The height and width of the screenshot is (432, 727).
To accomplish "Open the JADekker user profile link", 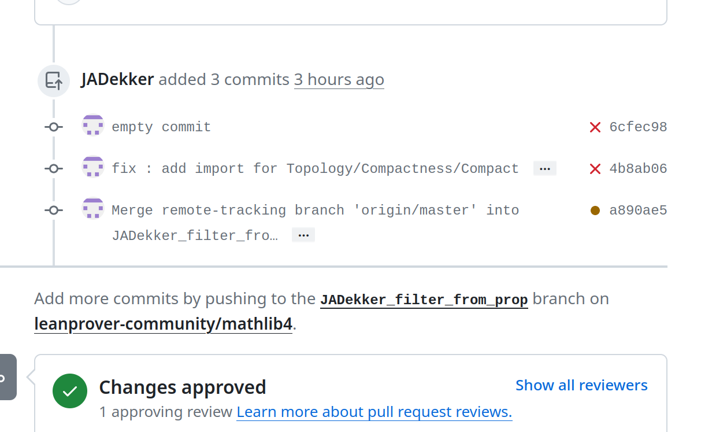I will pyautogui.click(x=117, y=79).
